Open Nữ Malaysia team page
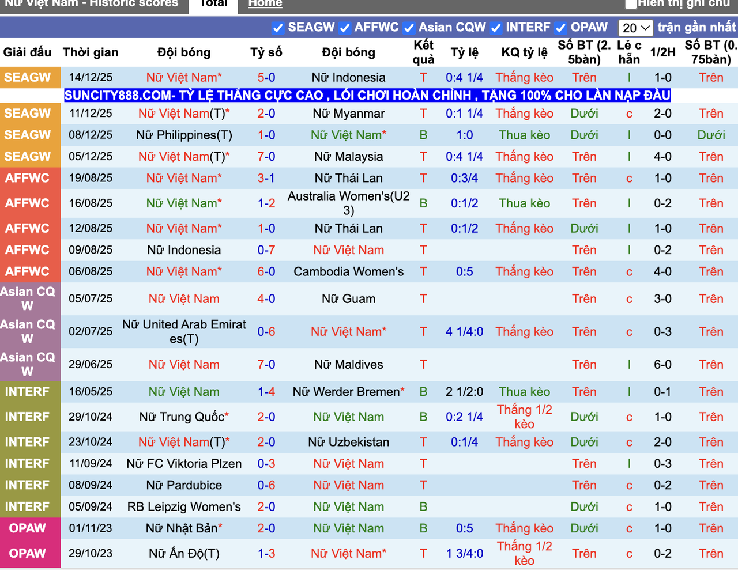This screenshot has height=571, width=738. 349,157
